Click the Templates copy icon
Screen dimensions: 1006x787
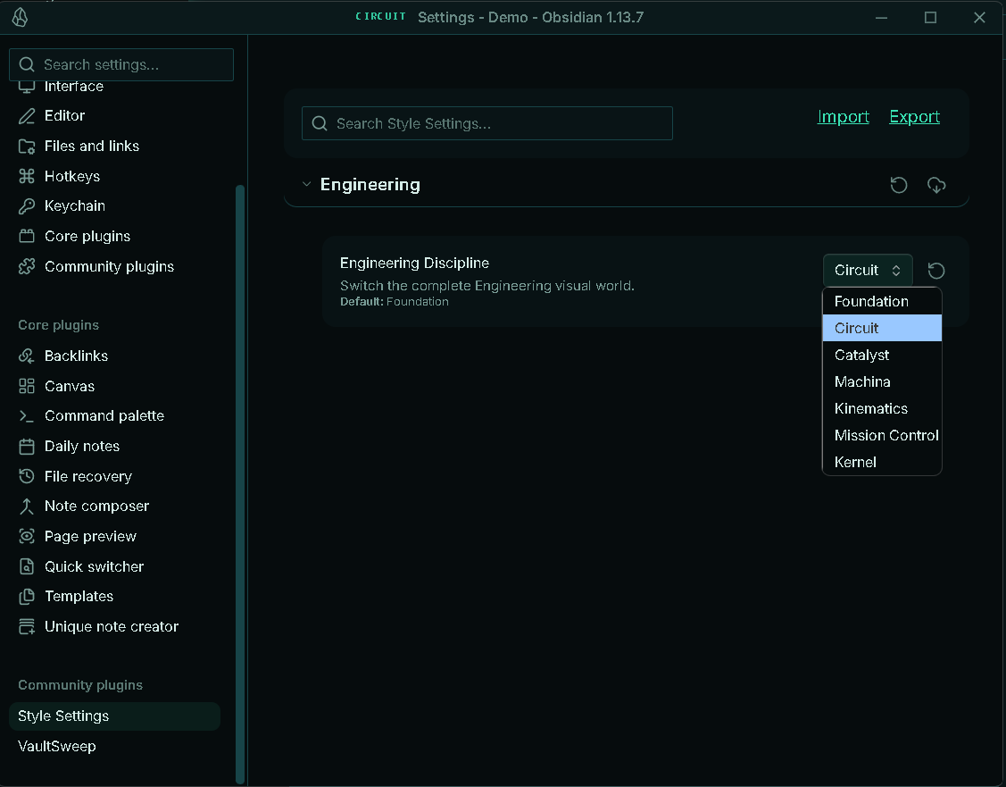point(26,597)
